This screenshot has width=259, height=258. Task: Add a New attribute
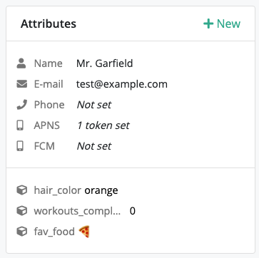point(222,24)
